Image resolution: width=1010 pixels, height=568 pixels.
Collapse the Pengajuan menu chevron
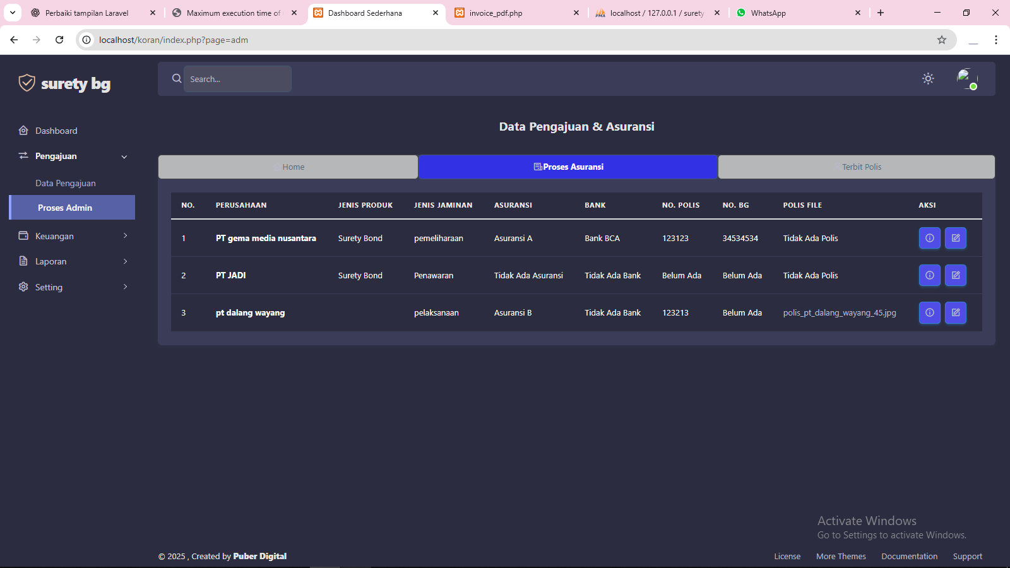coord(124,156)
